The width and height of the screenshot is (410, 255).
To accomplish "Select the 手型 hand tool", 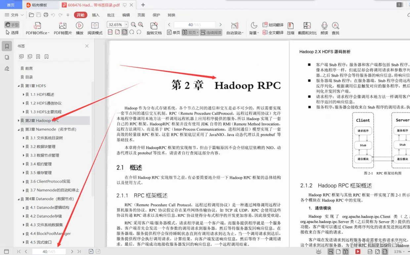I will tap(12, 25).
